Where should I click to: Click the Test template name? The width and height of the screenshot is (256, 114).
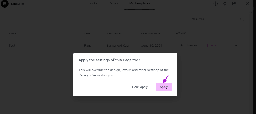12,46
